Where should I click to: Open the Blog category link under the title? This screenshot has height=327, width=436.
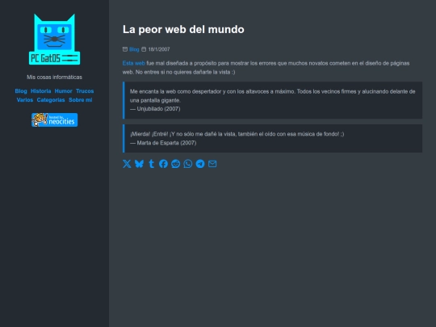point(134,49)
